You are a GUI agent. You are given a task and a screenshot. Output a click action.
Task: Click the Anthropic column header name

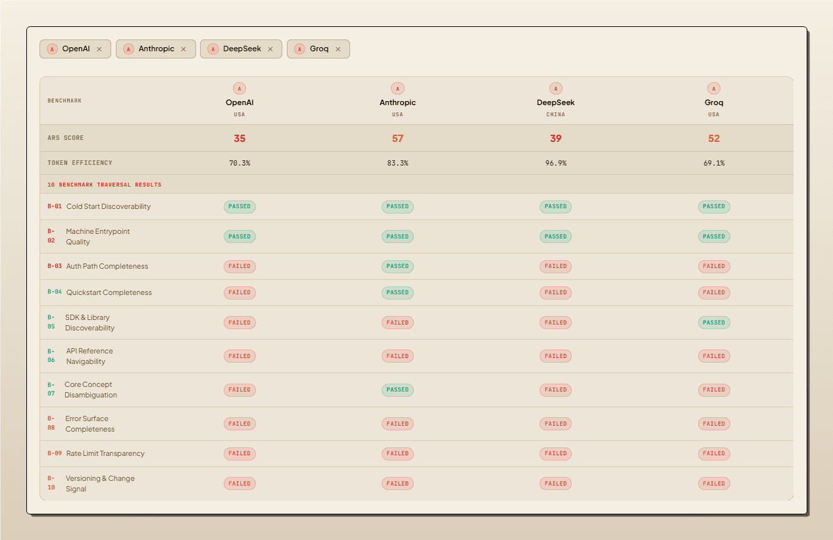[397, 102]
